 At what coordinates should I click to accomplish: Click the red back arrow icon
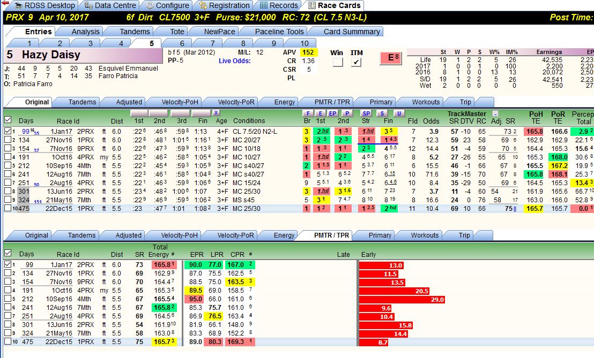pos(5,3)
